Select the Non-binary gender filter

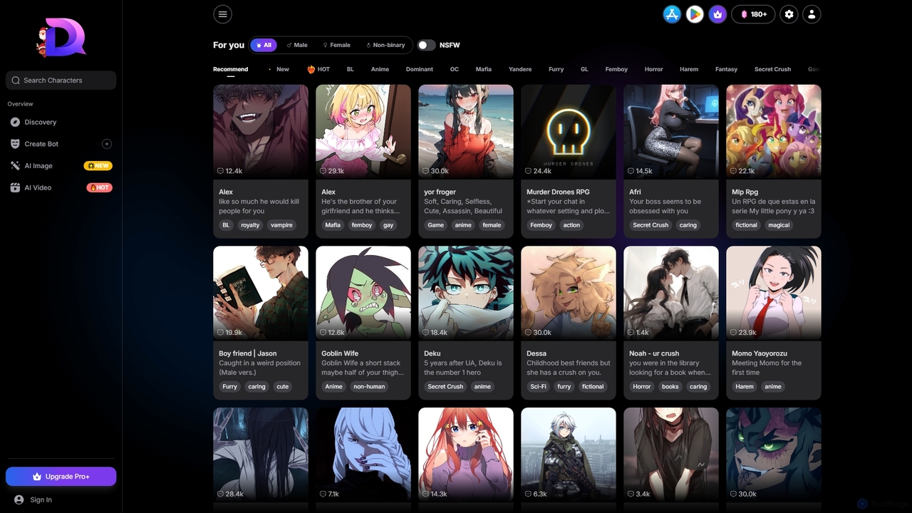pyautogui.click(x=385, y=45)
